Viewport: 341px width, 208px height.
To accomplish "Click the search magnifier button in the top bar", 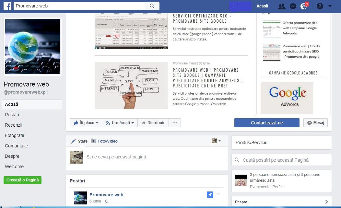I will (x=152, y=6).
